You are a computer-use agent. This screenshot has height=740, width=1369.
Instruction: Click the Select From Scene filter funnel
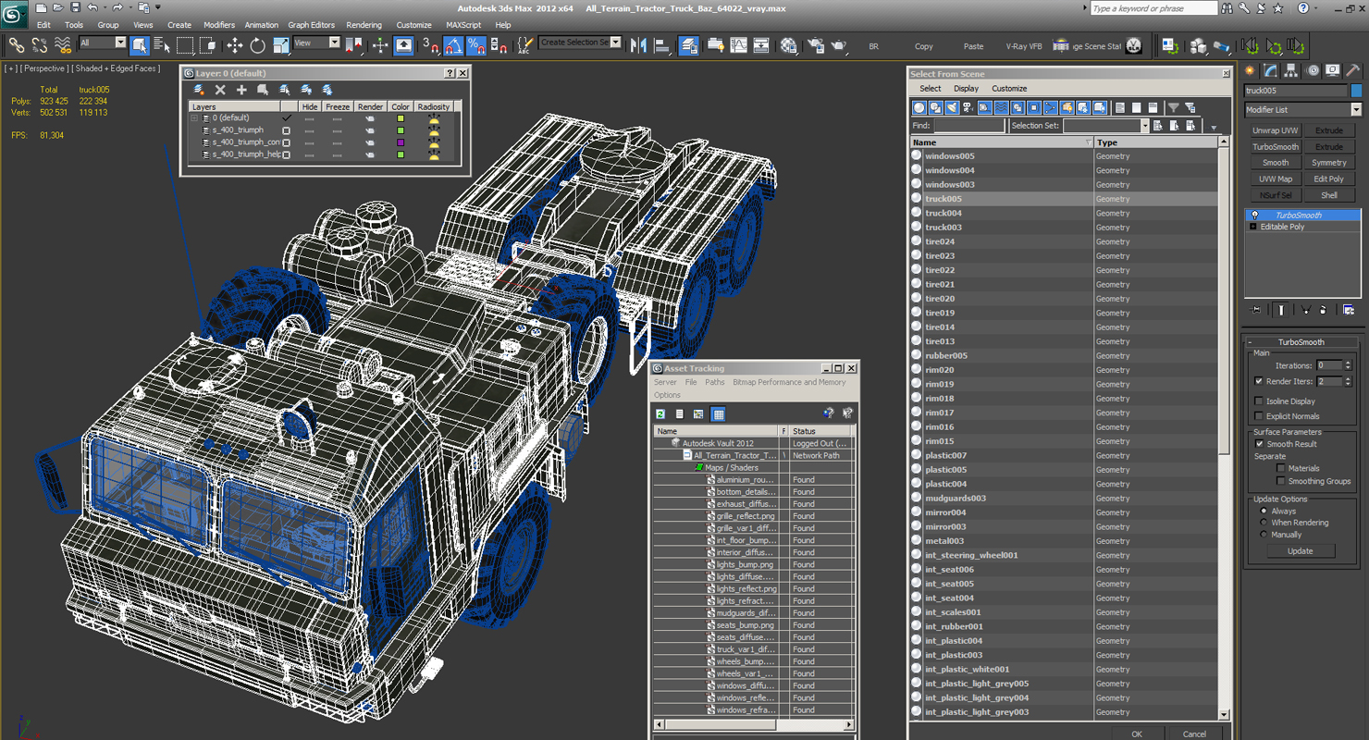point(1173,107)
